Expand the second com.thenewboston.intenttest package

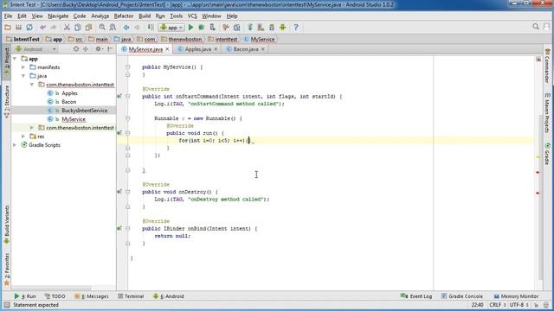(x=32, y=128)
